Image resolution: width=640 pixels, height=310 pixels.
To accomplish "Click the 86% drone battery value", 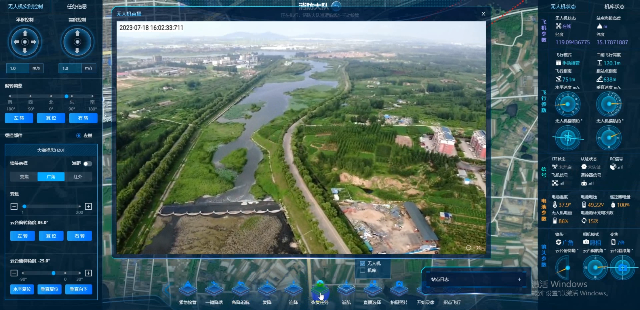I will pyautogui.click(x=563, y=221).
